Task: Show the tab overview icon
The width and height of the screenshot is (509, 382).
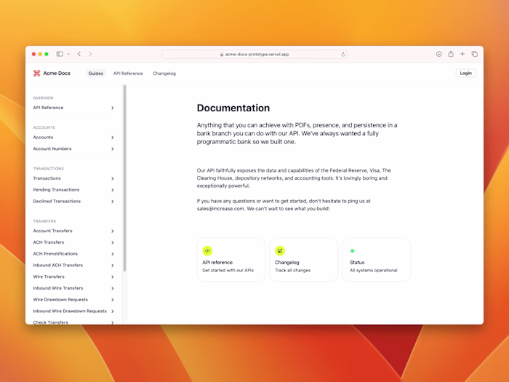Action: point(475,54)
